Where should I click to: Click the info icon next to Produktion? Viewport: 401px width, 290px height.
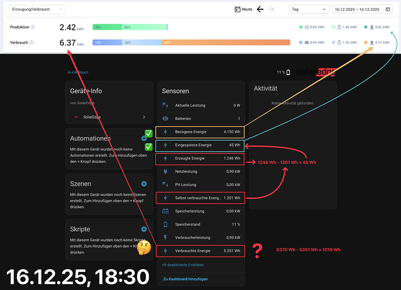pos(33,27)
